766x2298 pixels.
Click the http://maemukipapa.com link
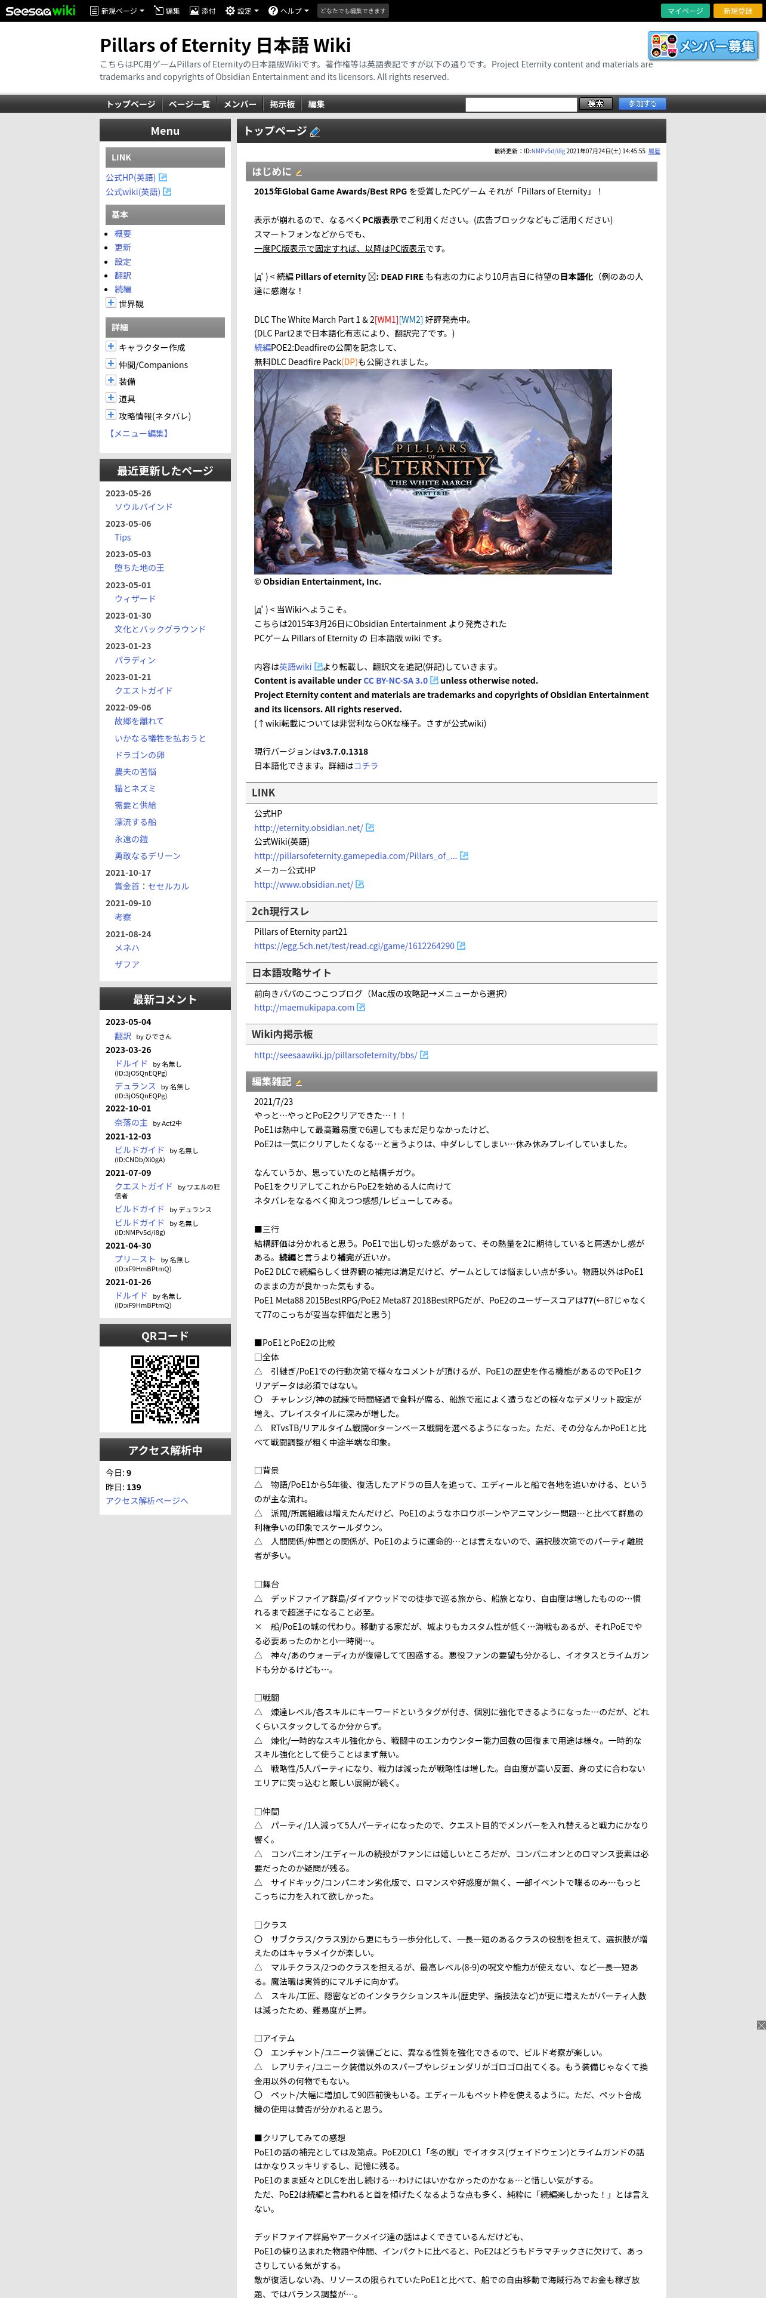(304, 1008)
